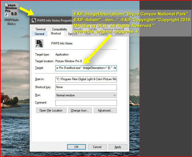Image resolution: width=192 pixels, height=157 pixels.
Task: Switch to the Terminal tab
Action: 41,29
